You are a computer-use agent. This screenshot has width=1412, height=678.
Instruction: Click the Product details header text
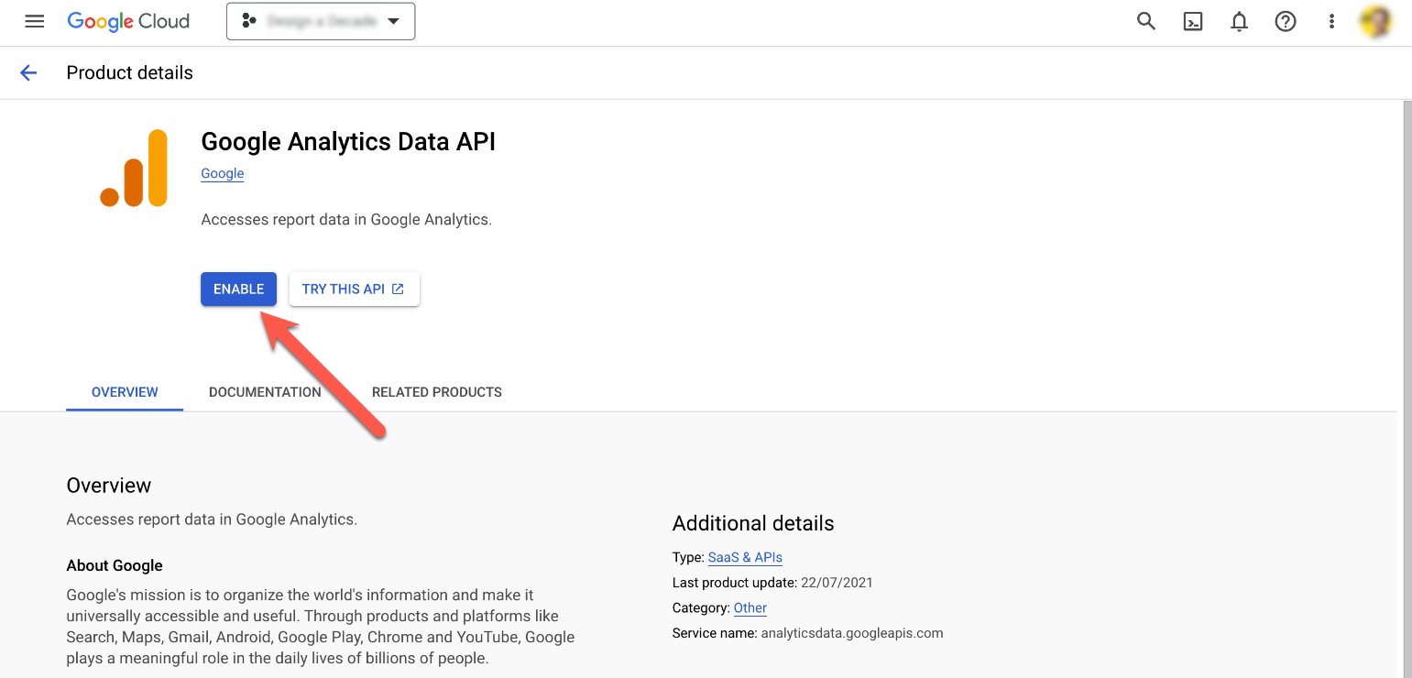[x=129, y=73]
